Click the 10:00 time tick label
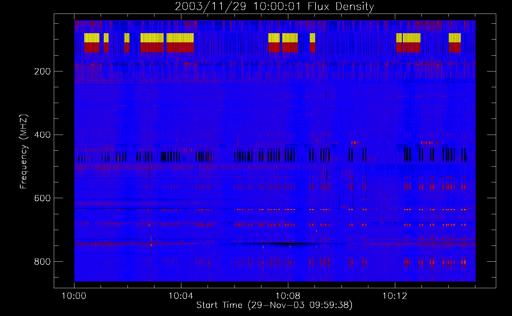The width and height of the screenshot is (512, 316). 74,296
